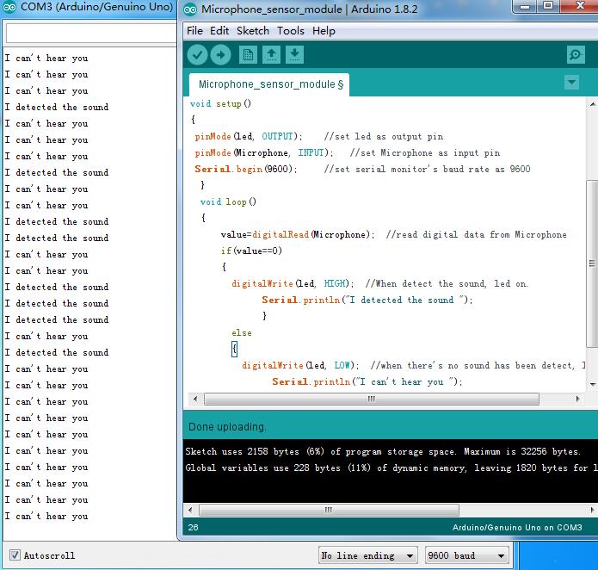Viewport: 598px width, 570px height.
Task: Click line number 26 in status bar
Action: (x=193, y=527)
